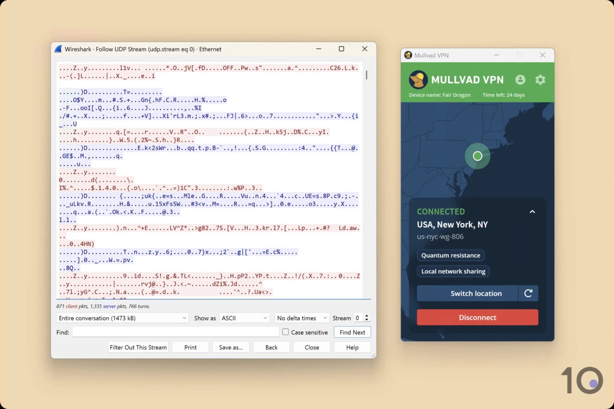Screen dimensions: 614x409
Task: Change Show as from ASCII
Action: pyautogui.click(x=244, y=318)
